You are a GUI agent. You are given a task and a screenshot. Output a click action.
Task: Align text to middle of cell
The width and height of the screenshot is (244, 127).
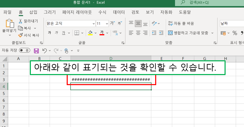click(x=138, y=23)
